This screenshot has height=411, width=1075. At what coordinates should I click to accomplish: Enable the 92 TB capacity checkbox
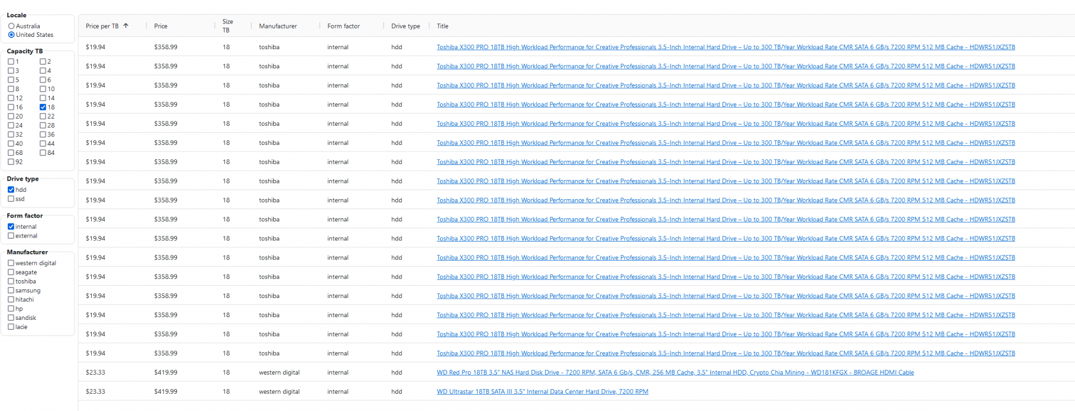pos(11,162)
